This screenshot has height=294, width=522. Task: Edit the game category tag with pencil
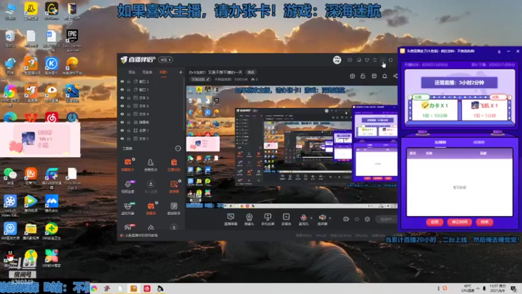(x=200, y=79)
